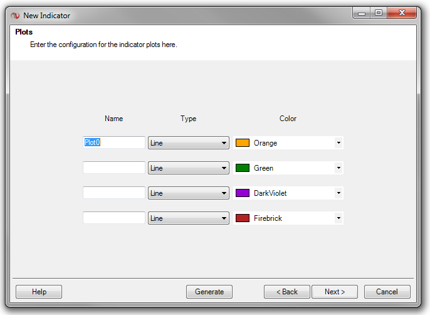Close the New Indicator window

click(x=402, y=13)
